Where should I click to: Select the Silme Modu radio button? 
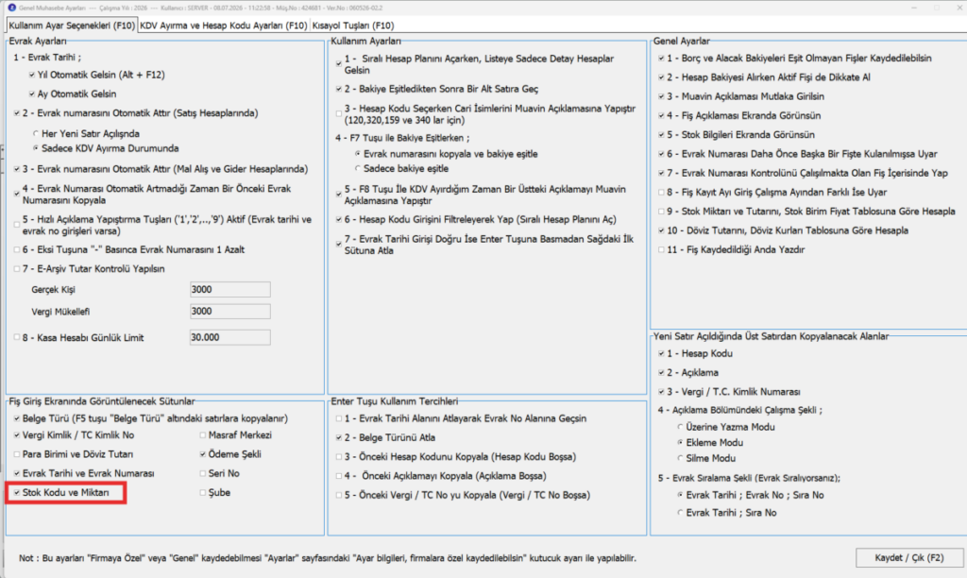[x=680, y=458]
